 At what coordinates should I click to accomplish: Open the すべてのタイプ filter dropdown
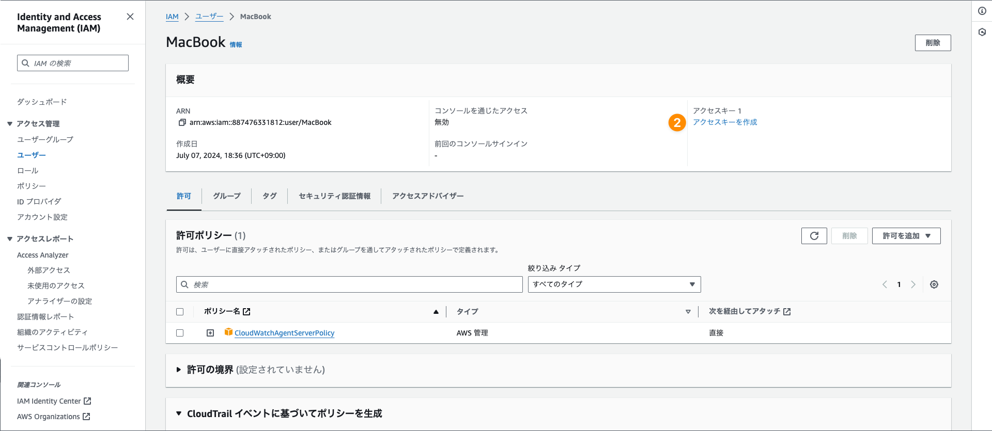click(614, 284)
